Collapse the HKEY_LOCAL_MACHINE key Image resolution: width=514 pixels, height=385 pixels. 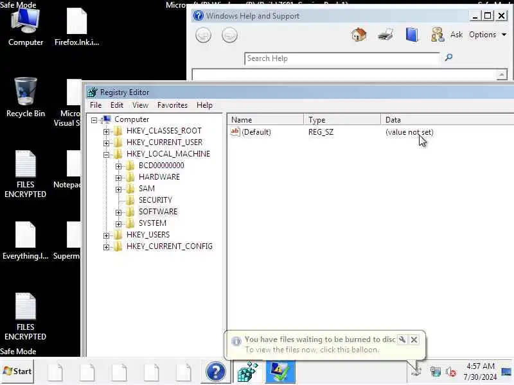coord(106,155)
